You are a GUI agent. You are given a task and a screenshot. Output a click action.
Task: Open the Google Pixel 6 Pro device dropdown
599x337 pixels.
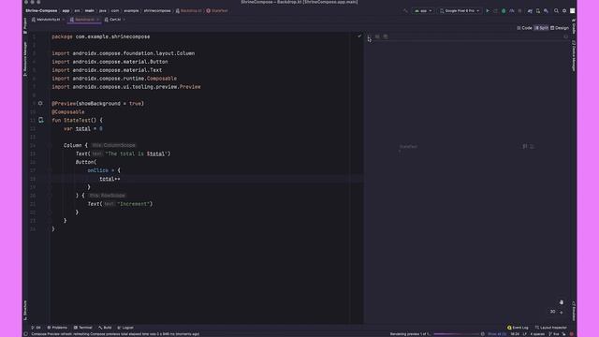tap(460, 10)
